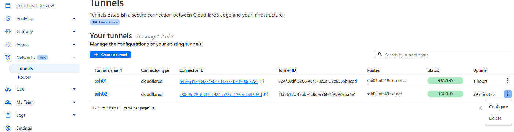Click the DEX sidebar icon

(8, 89)
